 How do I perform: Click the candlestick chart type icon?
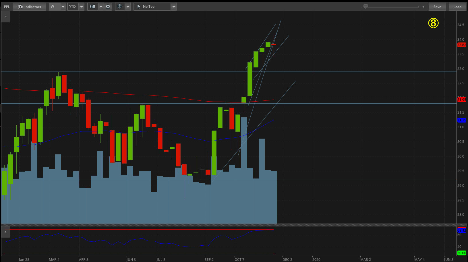point(92,7)
